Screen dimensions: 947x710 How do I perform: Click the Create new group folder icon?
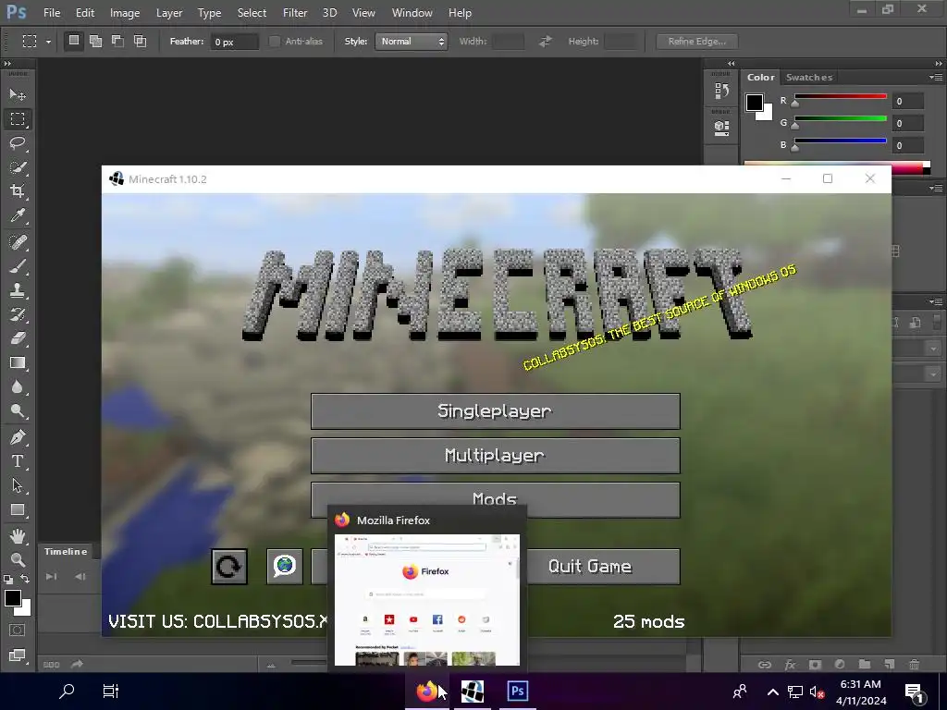pyautogui.click(x=865, y=664)
